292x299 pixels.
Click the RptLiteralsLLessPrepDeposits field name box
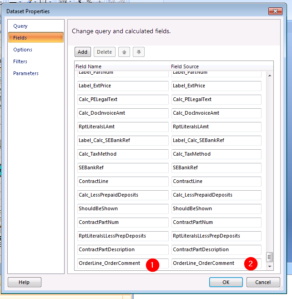tap(123, 236)
